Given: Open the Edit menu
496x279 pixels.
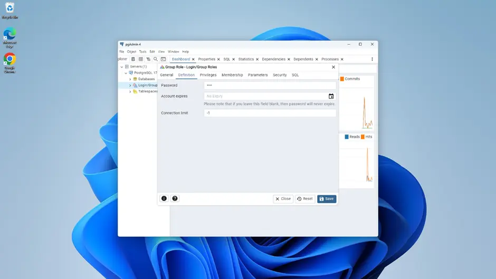Looking at the screenshot, I should coord(152,52).
